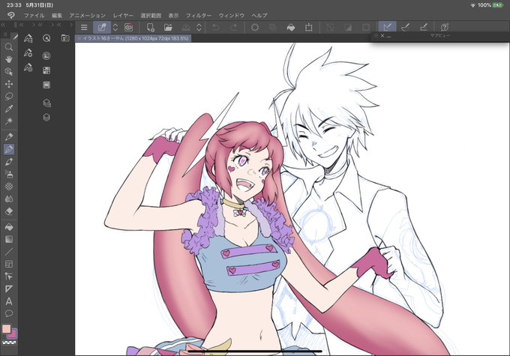
Task: Open the Sub Tool palette icon
Action: pyautogui.click(x=28, y=38)
